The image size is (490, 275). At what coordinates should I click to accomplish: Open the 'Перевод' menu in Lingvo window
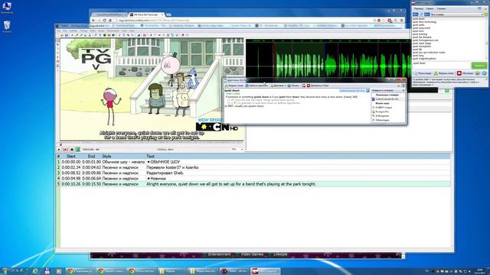click(418, 8)
